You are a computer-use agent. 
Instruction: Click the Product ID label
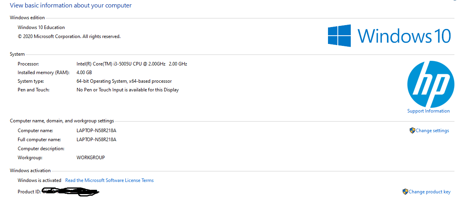(29, 192)
